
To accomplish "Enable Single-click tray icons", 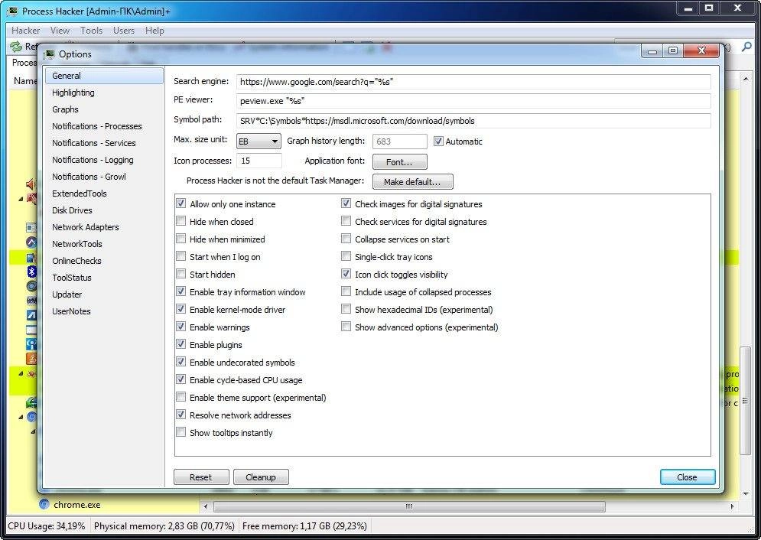I will (346, 256).
